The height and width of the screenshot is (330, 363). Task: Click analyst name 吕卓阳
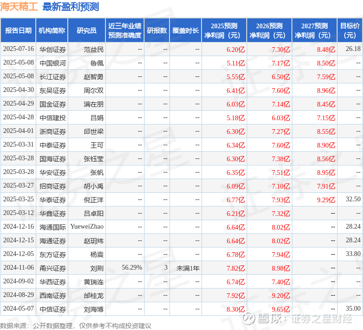pos(94,214)
